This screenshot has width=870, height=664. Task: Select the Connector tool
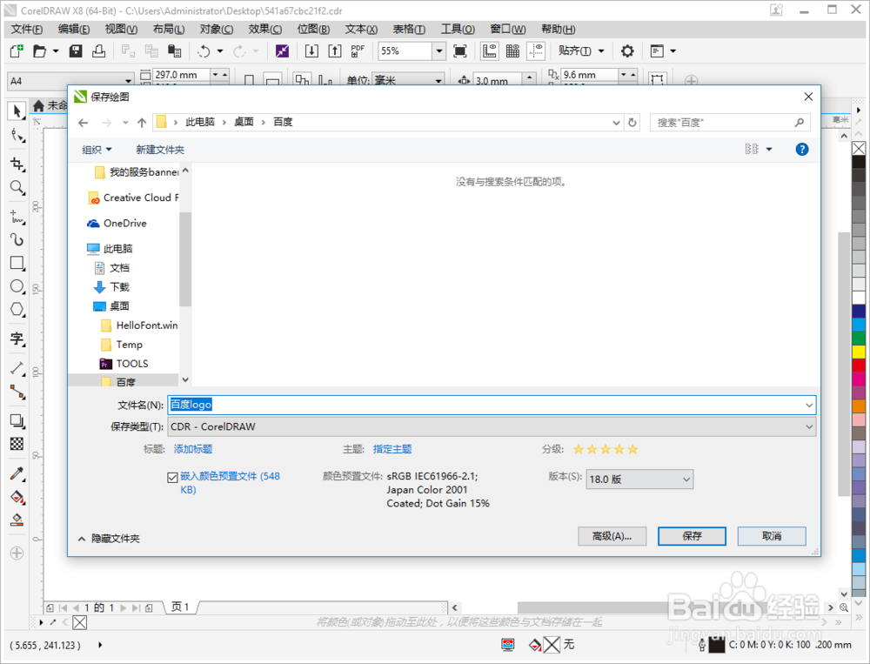click(17, 392)
